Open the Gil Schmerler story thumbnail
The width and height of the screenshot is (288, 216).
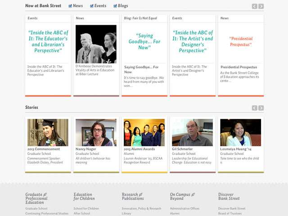pyautogui.click(x=192, y=132)
